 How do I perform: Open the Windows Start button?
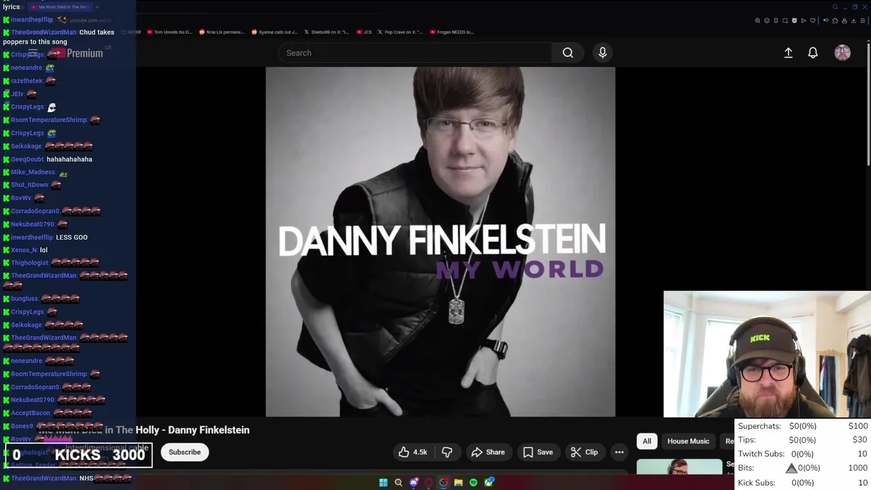tap(383, 483)
